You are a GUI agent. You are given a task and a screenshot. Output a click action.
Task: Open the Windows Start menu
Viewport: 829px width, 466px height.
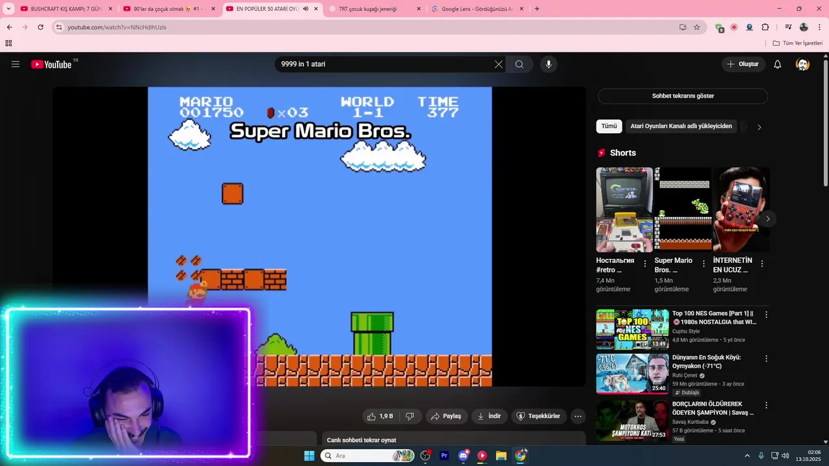(309, 456)
